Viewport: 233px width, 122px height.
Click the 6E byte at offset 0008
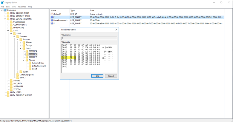[71, 47]
